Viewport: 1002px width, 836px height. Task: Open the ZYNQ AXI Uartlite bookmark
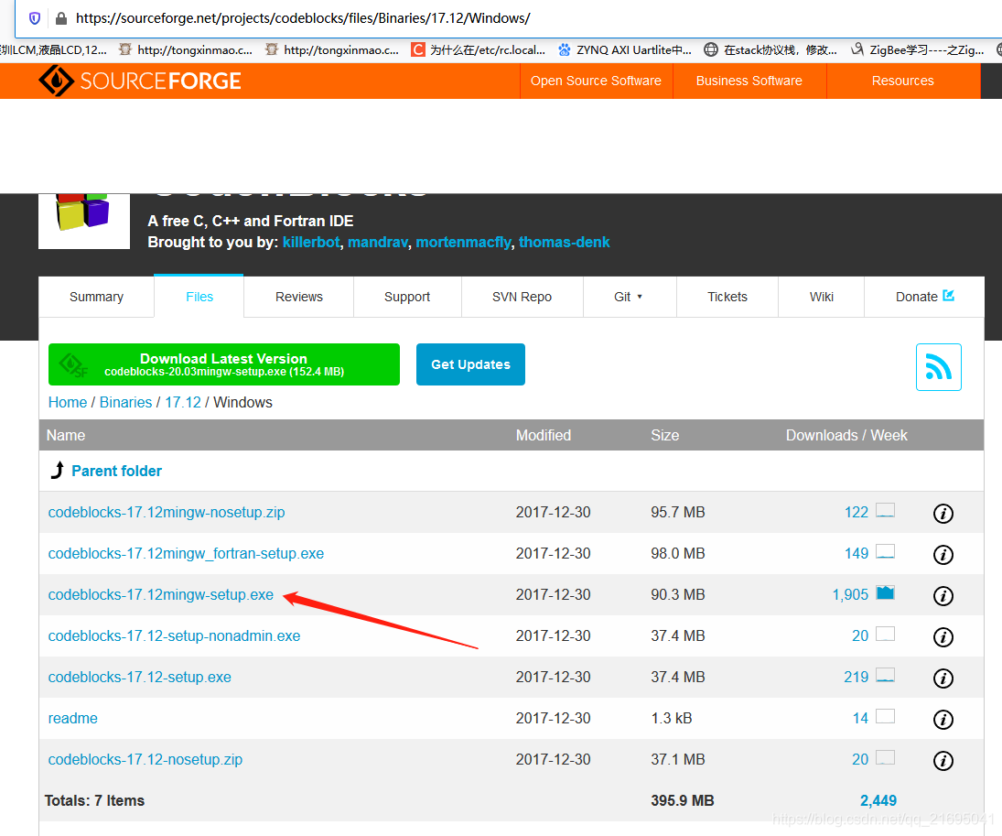click(x=625, y=49)
